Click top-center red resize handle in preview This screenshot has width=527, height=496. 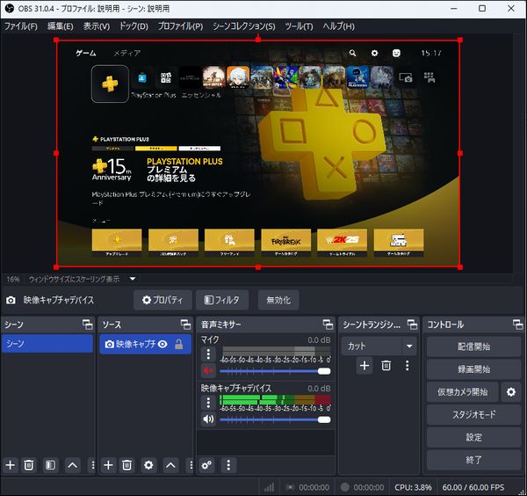pyautogui.click(x=257, y=40)
